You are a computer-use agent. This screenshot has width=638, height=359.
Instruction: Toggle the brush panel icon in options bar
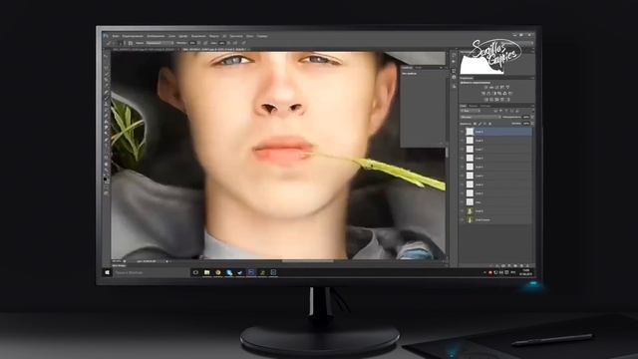[131, 43]
